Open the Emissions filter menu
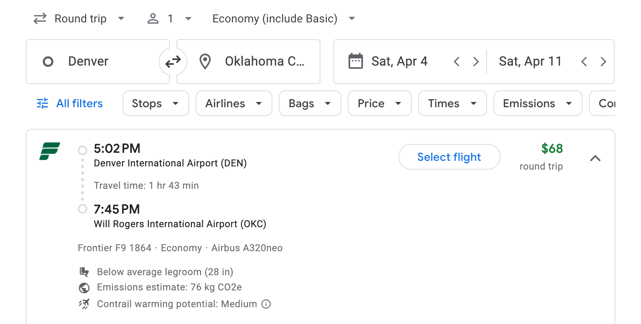The height and width of the screenshot is (324, 641). click(x=537, y=103)
